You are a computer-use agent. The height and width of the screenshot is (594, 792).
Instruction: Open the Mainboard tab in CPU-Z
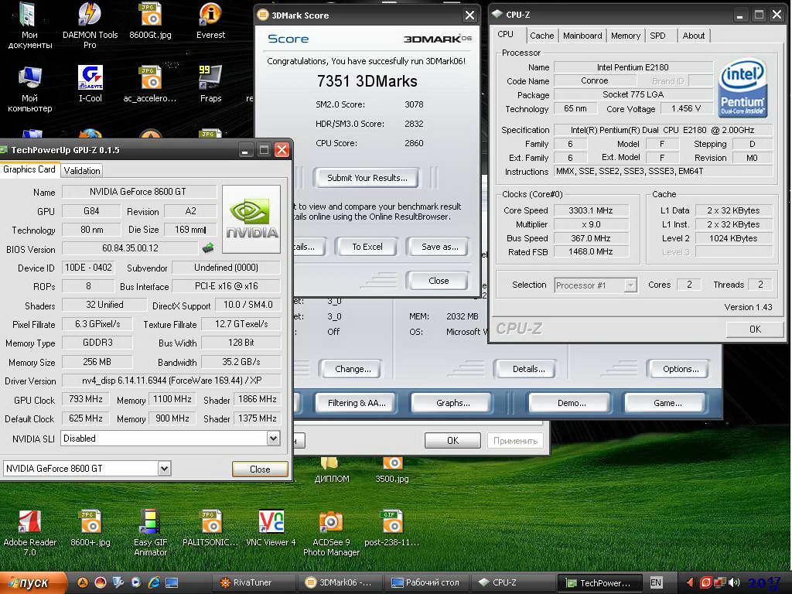click(x=582, y=36)
